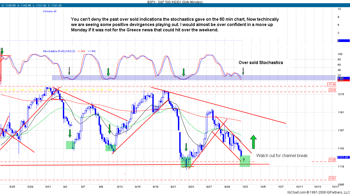Click the Watch out for channel break note

[282, 155]
